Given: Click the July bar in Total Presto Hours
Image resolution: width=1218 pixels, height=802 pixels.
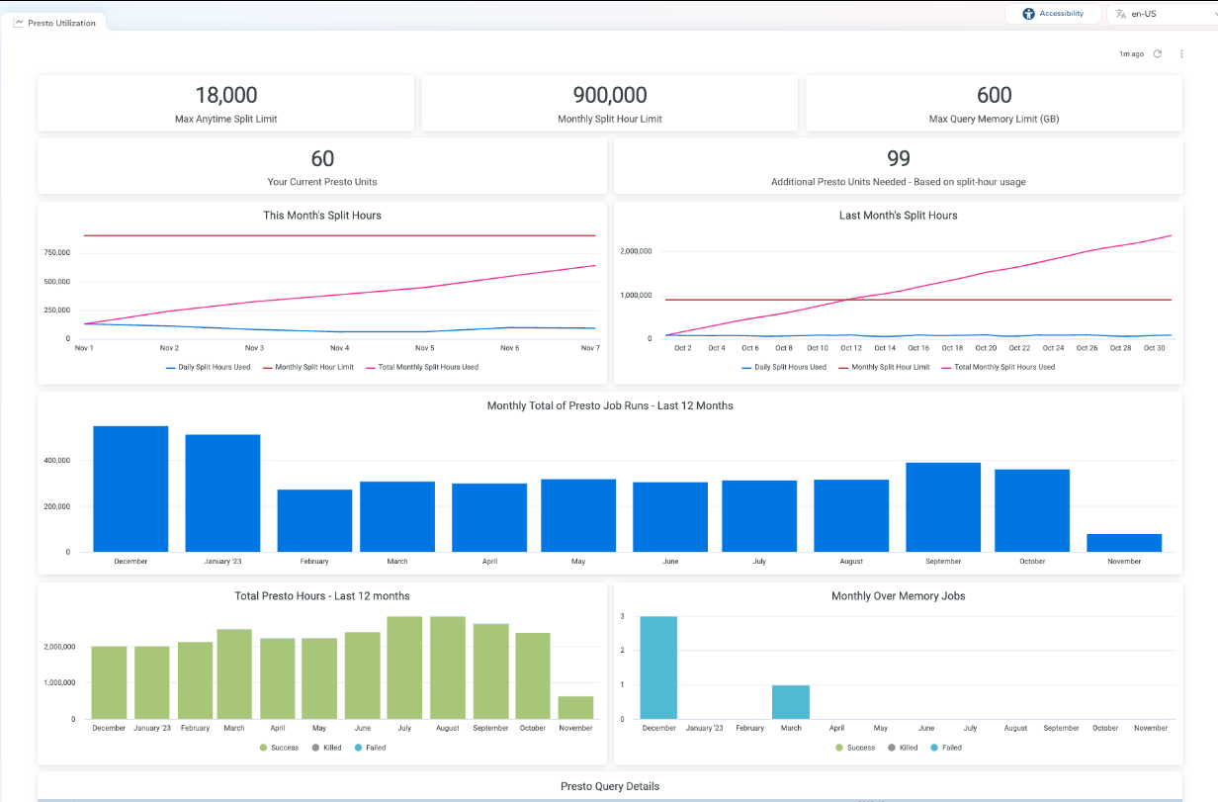Looking at the screenshot, I should coord(404,668).
